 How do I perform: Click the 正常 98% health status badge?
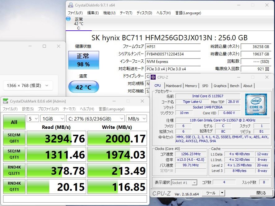pos(83,60)
